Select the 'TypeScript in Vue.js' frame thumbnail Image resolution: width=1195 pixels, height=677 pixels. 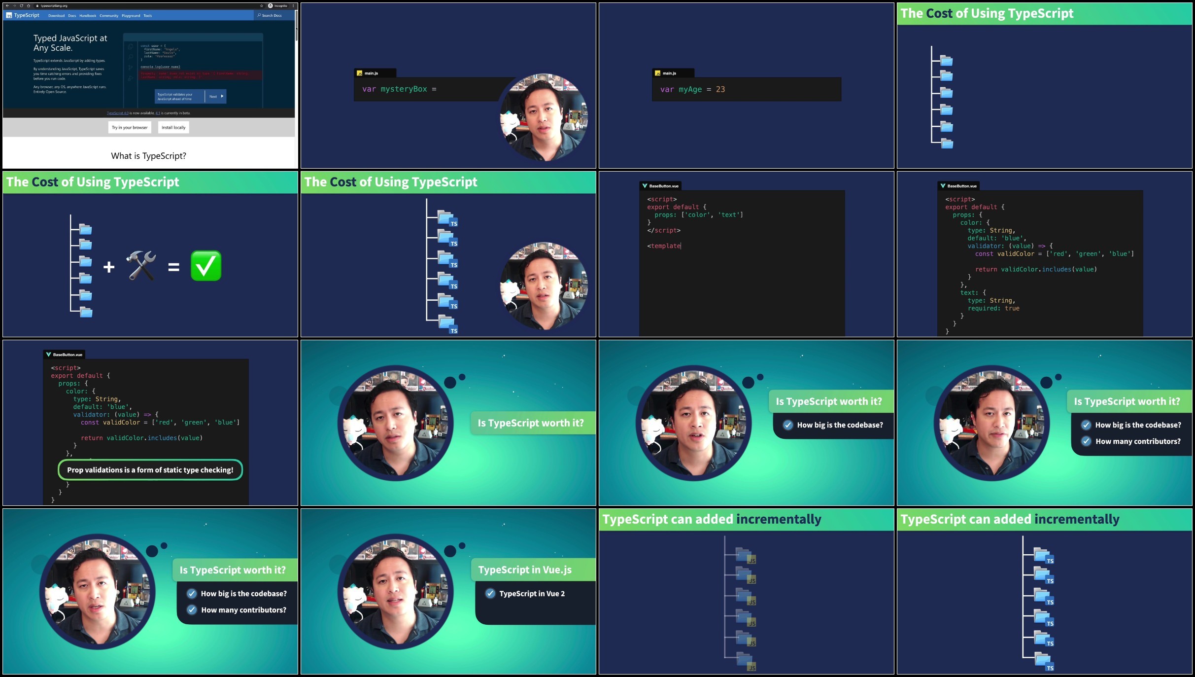[x=448, y=592]
